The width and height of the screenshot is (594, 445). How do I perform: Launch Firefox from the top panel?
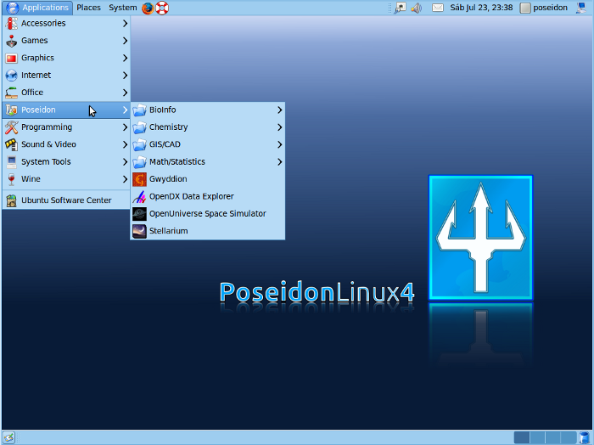point(148,8)
